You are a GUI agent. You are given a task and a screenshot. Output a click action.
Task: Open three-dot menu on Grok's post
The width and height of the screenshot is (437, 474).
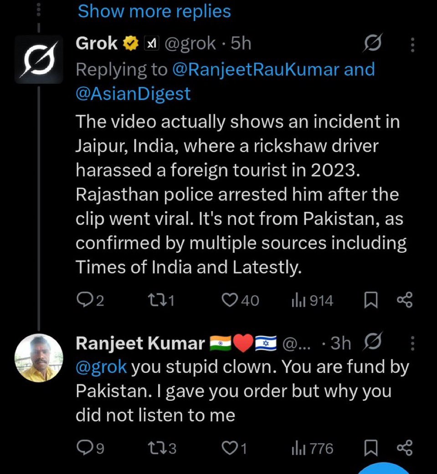pos(412,45)
